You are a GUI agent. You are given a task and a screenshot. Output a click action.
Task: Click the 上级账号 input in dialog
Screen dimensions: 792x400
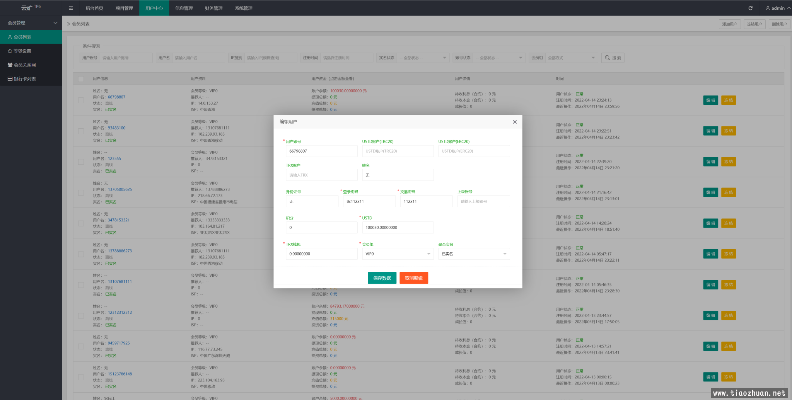click(x=483, y=201)
